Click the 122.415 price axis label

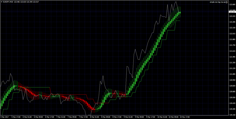232,16
